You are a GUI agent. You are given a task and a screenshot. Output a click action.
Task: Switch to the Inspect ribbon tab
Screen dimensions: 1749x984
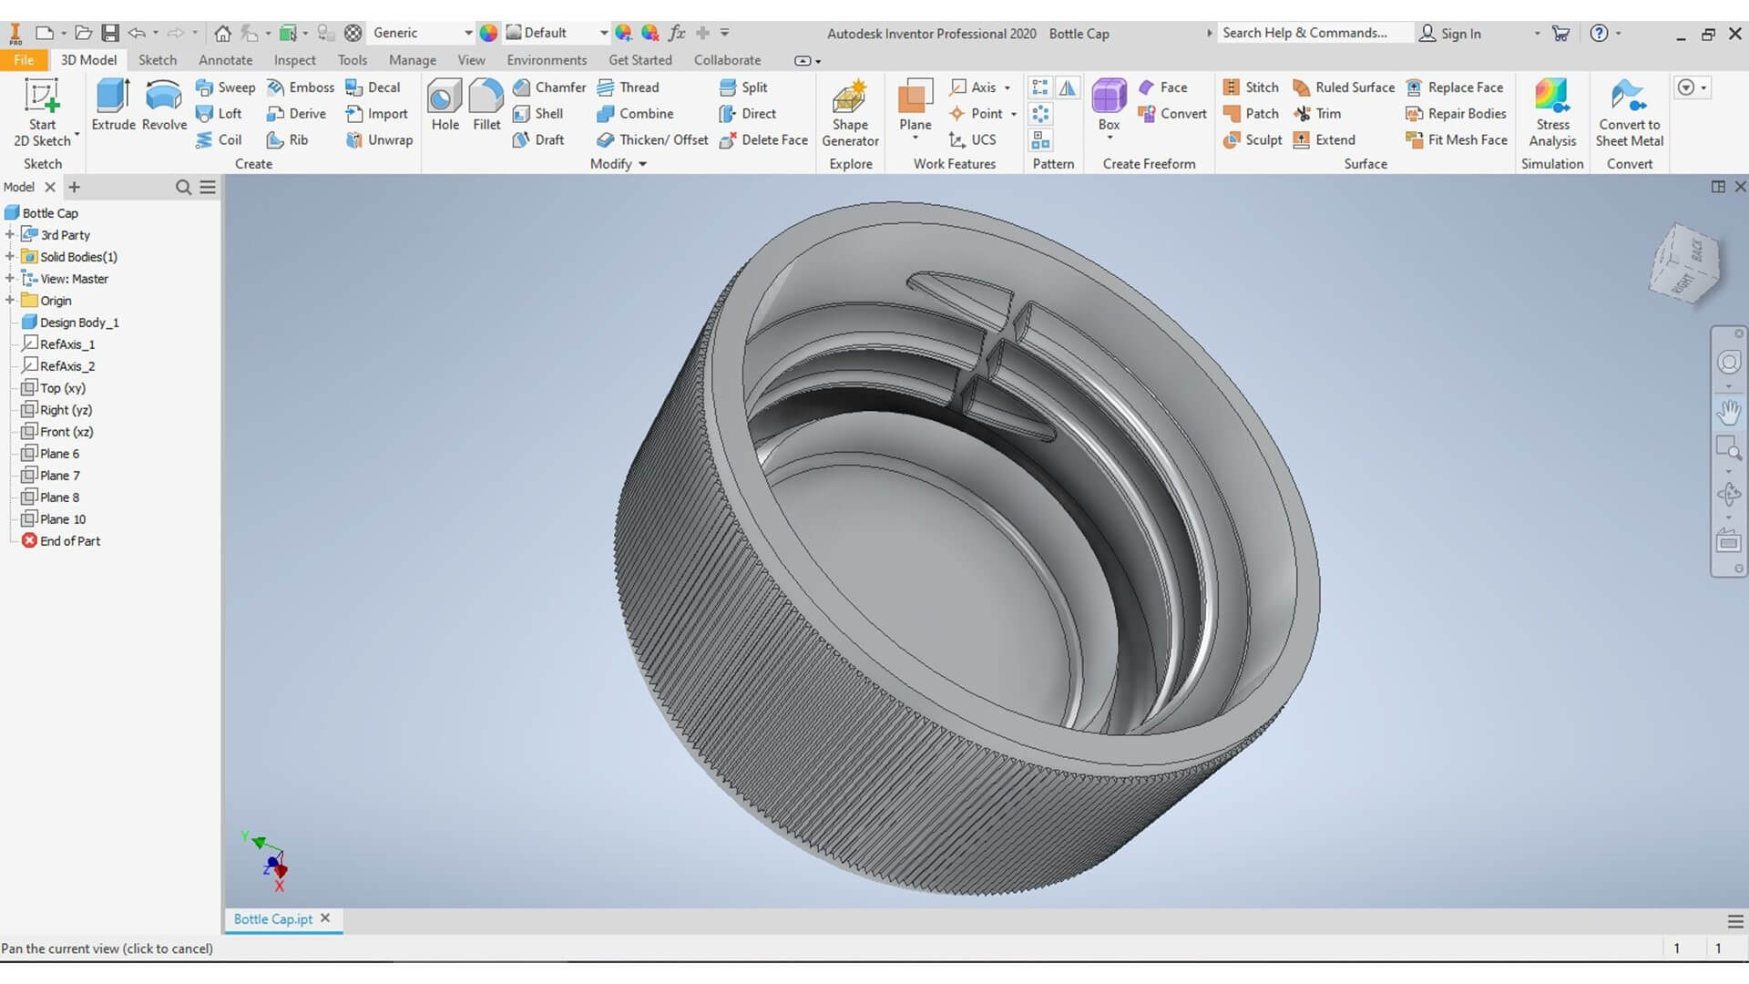[294, 60]
